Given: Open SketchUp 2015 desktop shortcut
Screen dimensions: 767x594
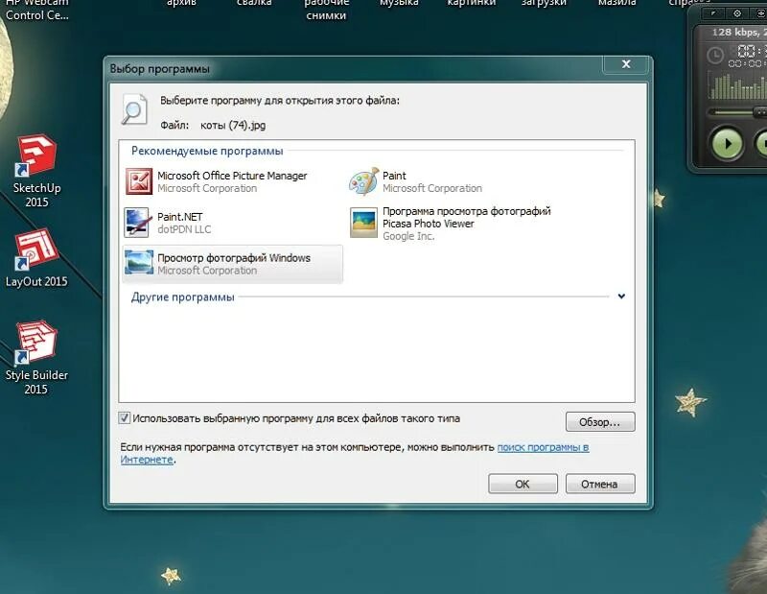Looking at the screenshot, I should (x=36, y=172).
